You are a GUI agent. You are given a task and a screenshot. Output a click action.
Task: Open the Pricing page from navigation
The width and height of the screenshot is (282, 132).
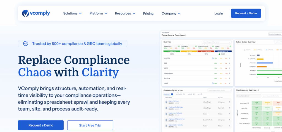pos(148,14)
